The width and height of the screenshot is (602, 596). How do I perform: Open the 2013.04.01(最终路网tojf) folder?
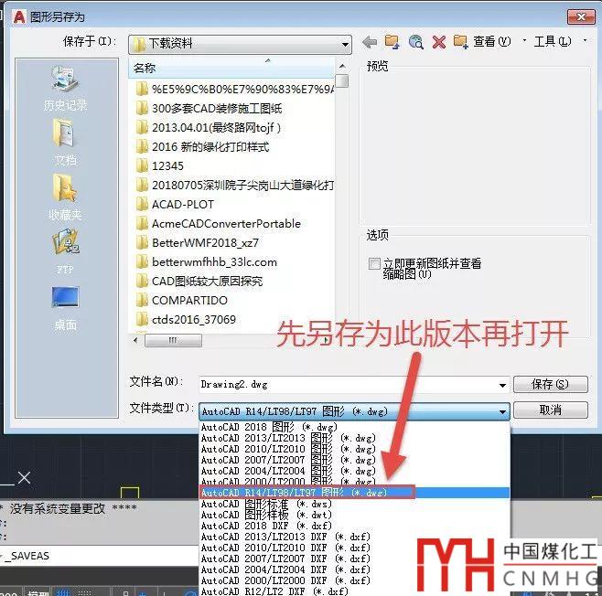pos(209,128)
